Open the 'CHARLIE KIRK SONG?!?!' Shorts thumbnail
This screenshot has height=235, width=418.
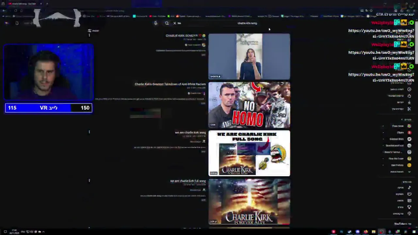249,56
